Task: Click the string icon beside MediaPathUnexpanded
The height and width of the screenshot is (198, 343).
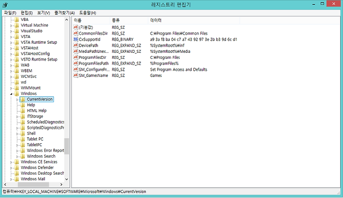Action: (76, 51)
